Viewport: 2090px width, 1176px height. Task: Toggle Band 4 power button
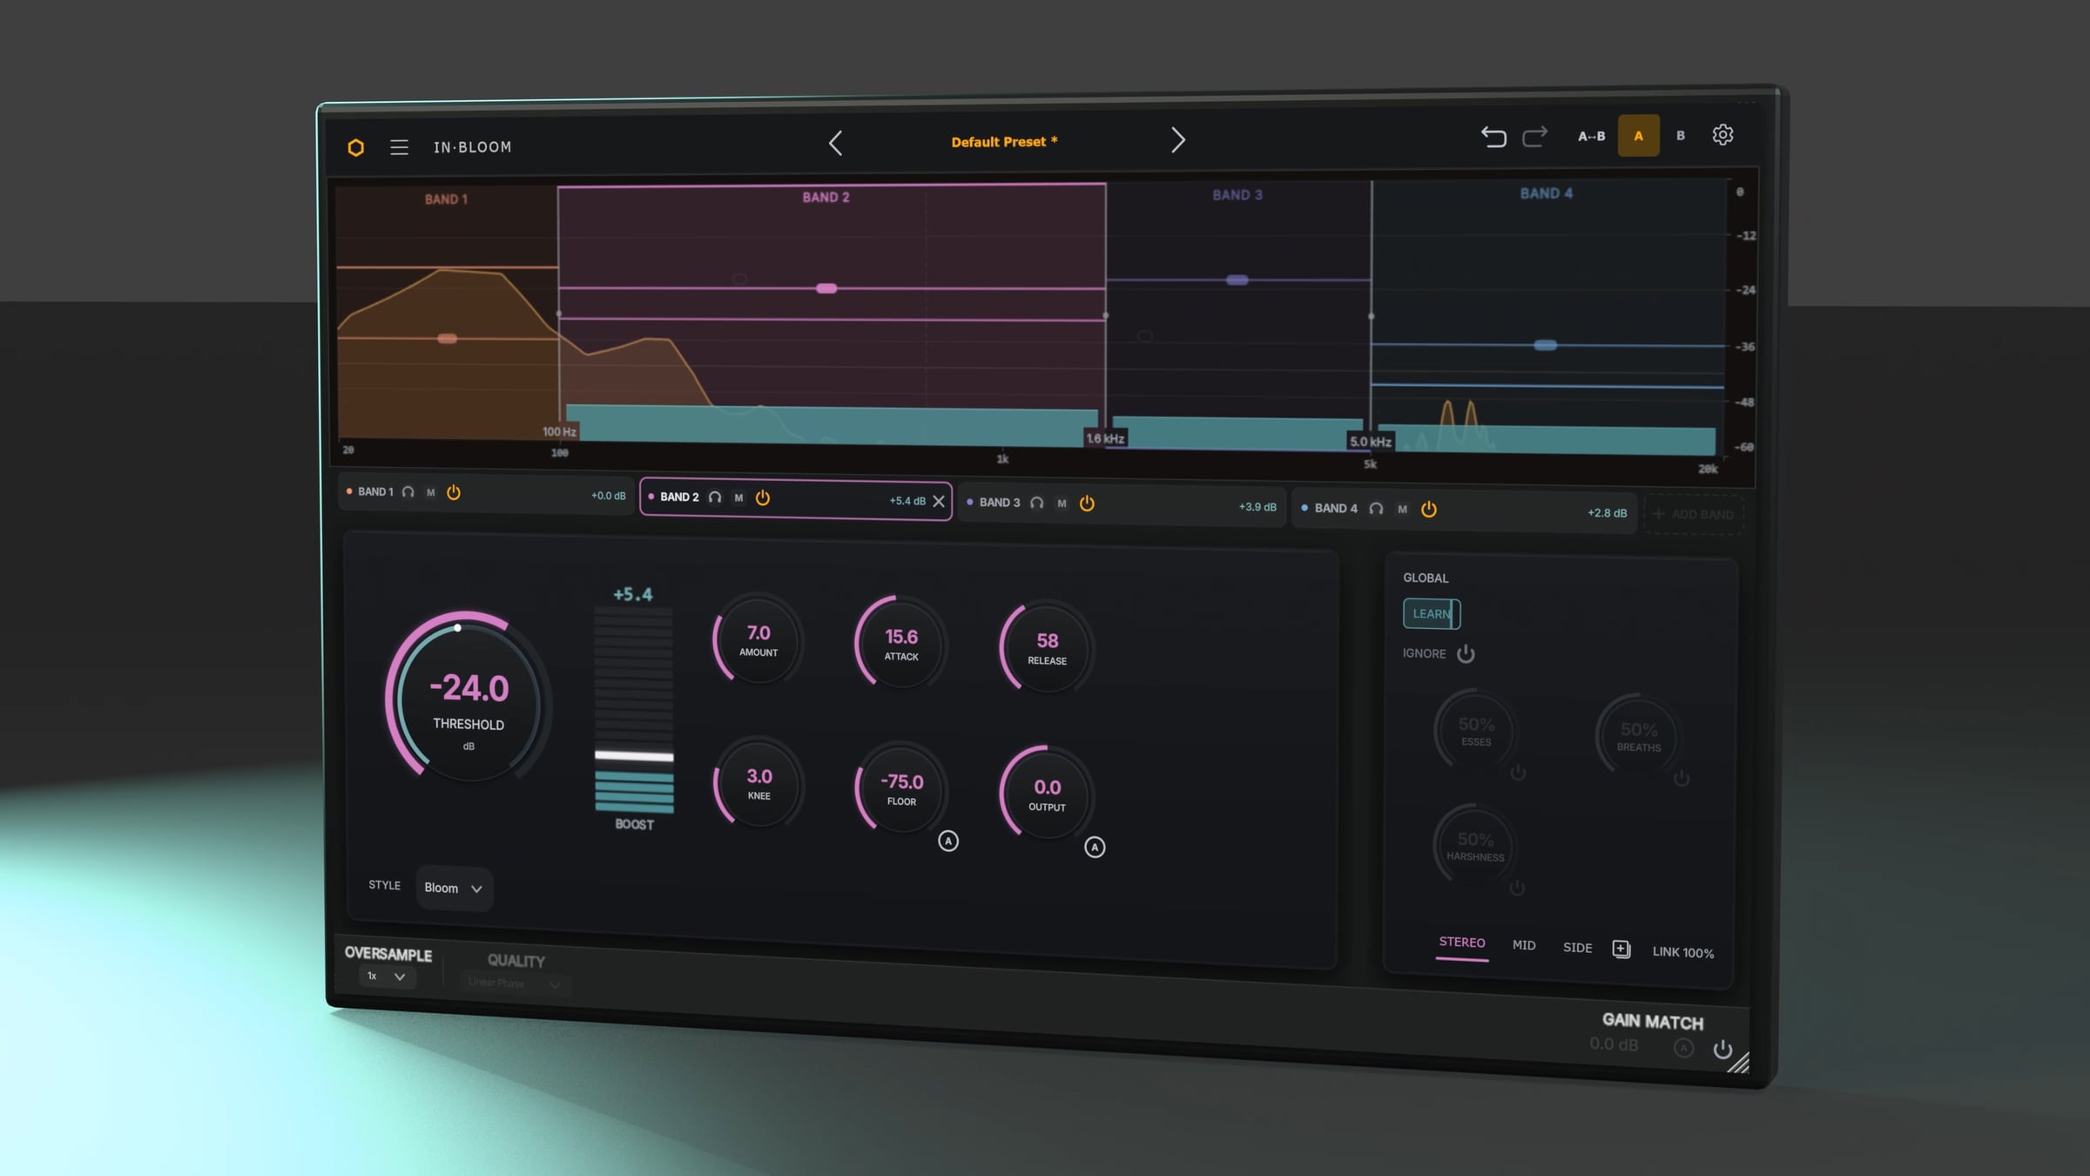point(1429,509)
